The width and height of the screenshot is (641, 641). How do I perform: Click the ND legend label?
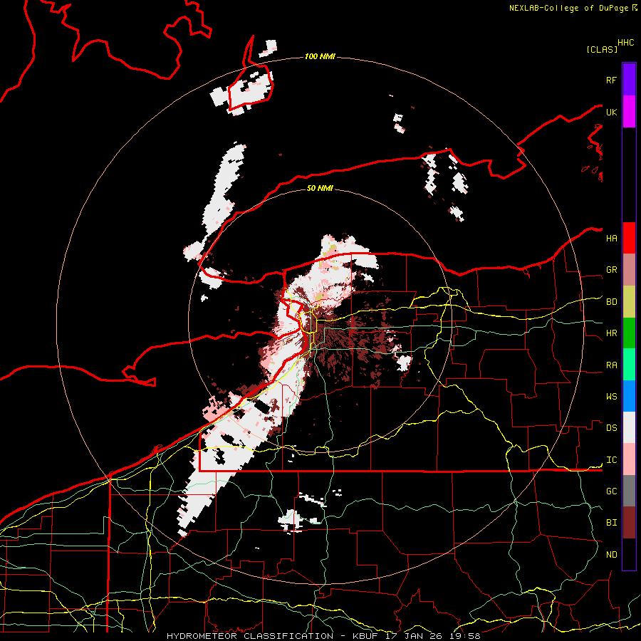(611, 555)
